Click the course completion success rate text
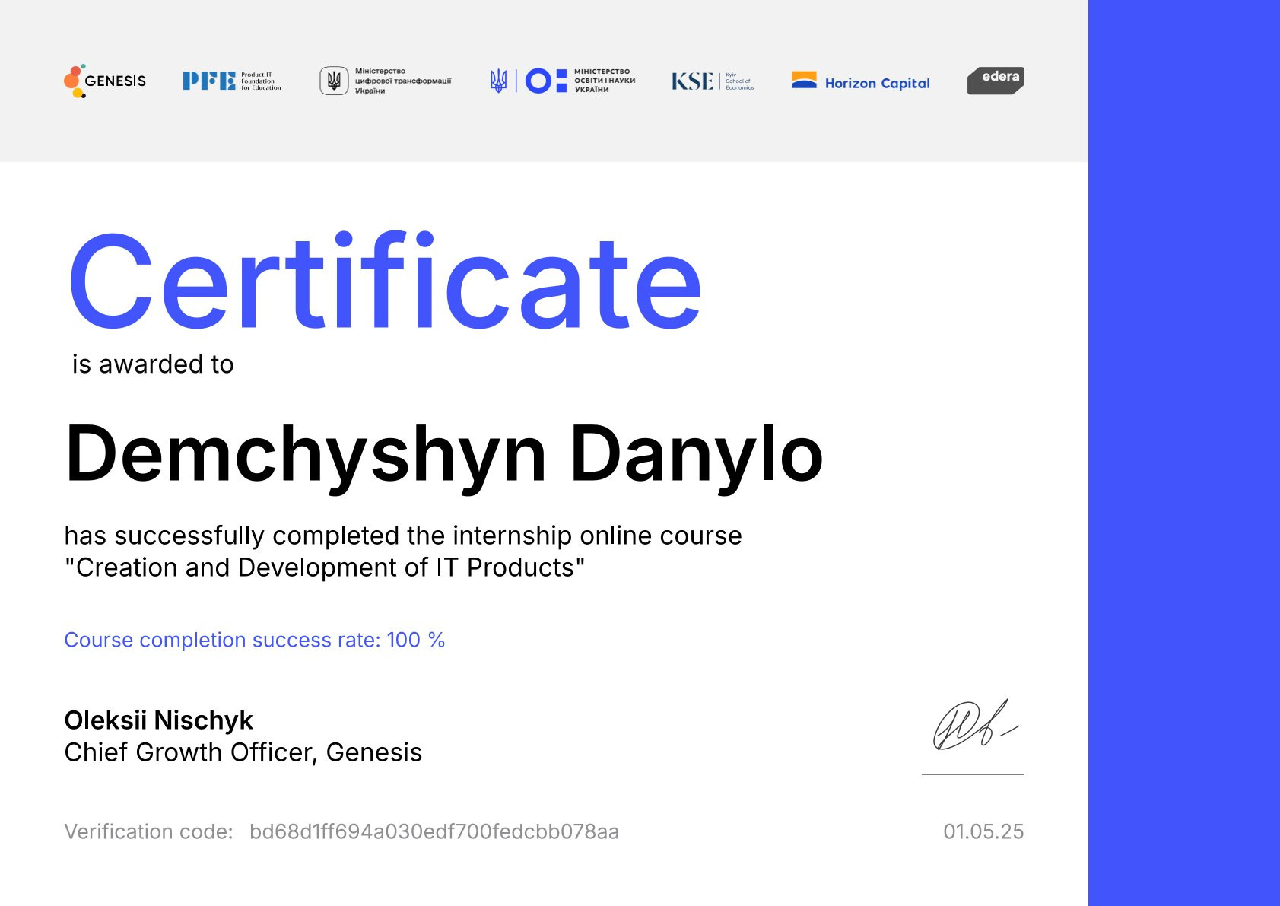 254,640
